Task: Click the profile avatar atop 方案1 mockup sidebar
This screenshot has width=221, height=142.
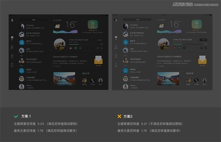Action: [12, 20]
